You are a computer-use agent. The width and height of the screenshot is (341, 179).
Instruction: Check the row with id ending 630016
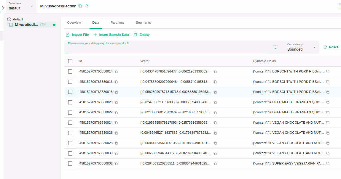point(70,82)
